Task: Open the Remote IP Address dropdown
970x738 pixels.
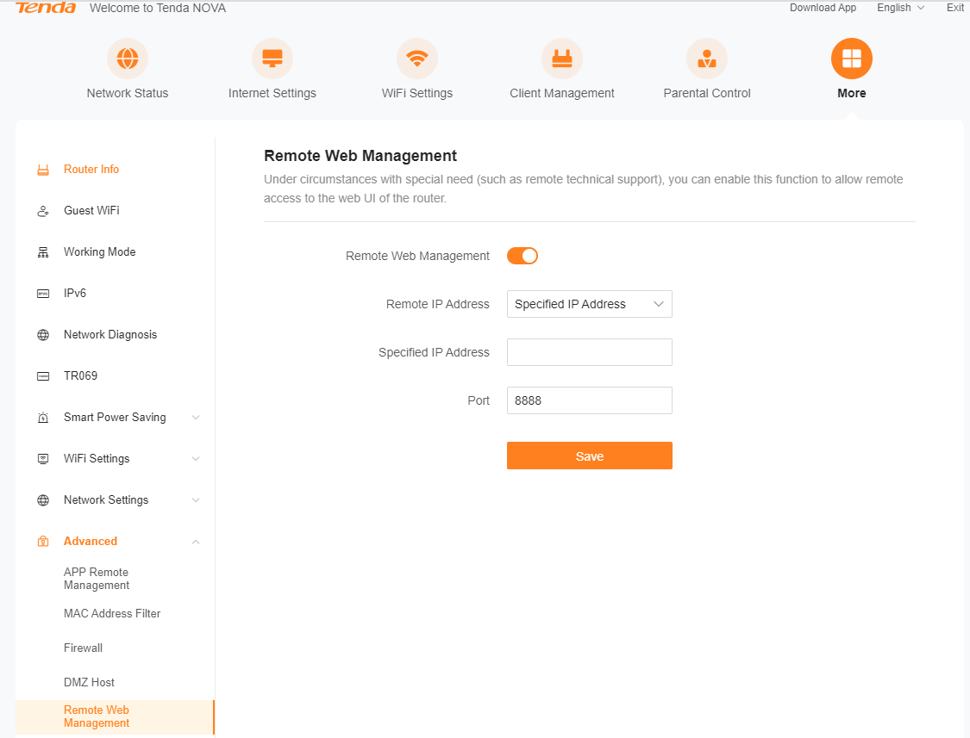Action: tap(590, 304)
